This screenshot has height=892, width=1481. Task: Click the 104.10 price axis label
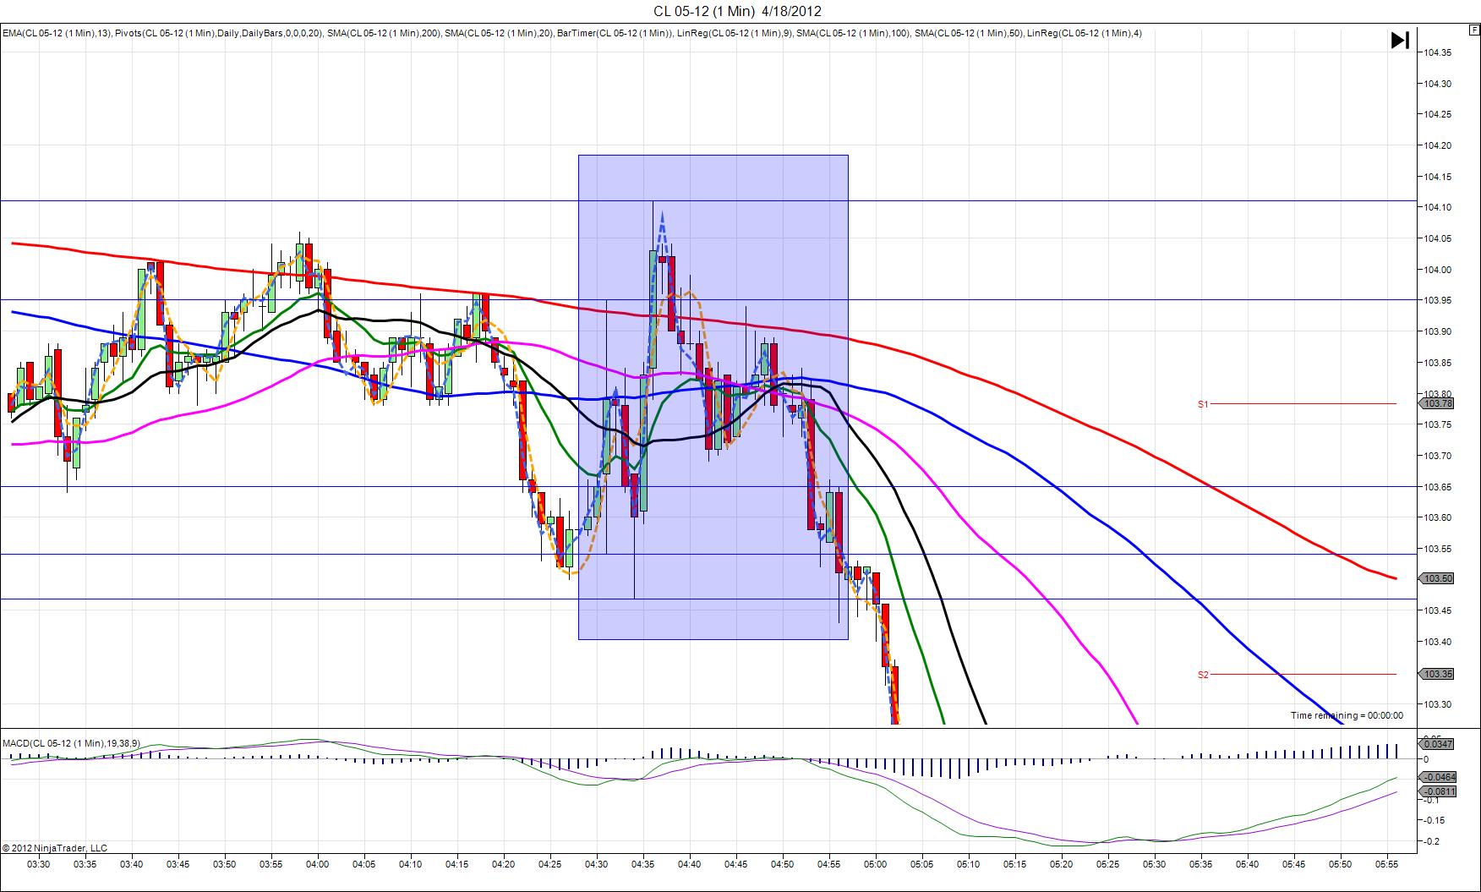[1437, 208]
